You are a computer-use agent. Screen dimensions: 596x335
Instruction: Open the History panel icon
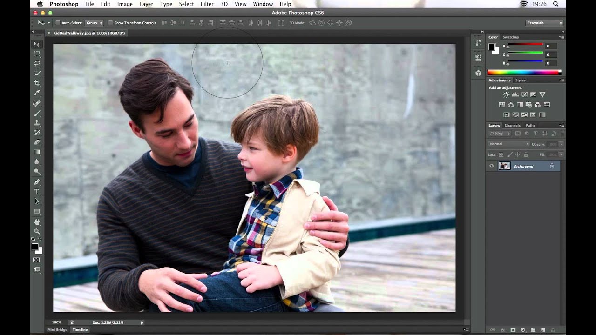click(478, 42)
